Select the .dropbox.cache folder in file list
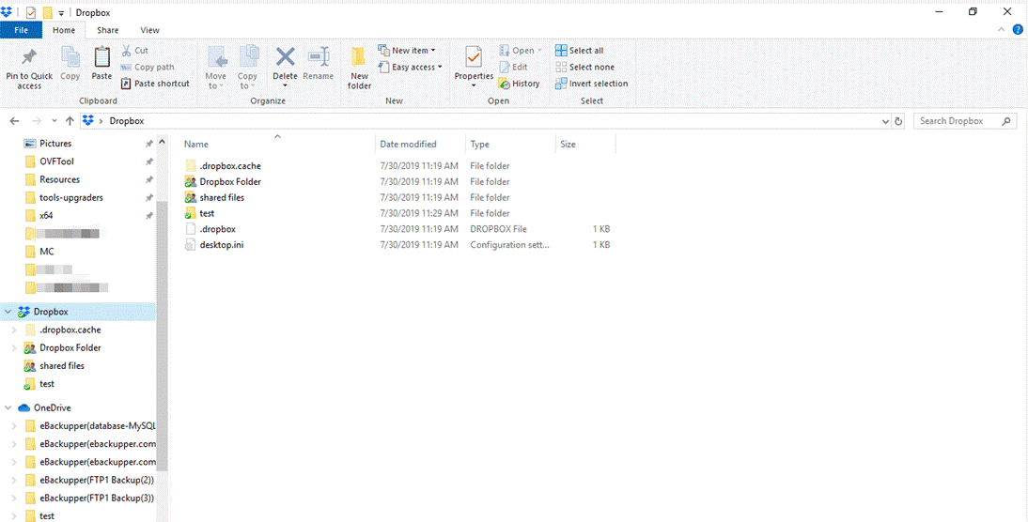This screenshot has width=1028, height=522. tap(230, 165)
